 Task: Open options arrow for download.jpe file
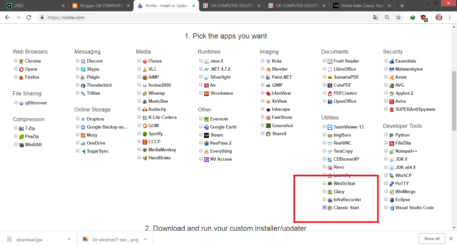pos(69,239)
